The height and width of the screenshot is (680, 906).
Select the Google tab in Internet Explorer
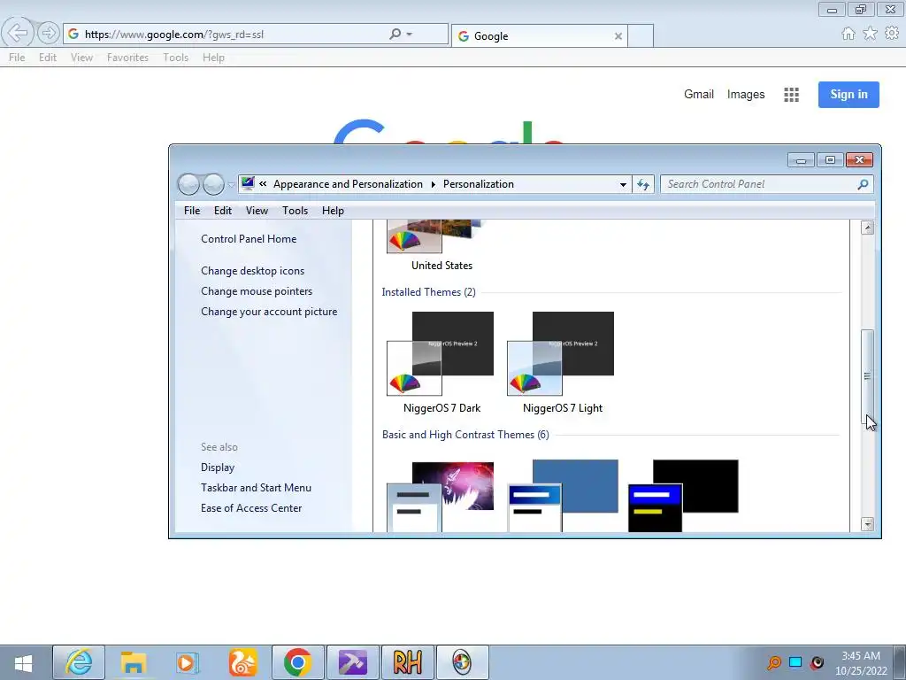tap(540, 35)
